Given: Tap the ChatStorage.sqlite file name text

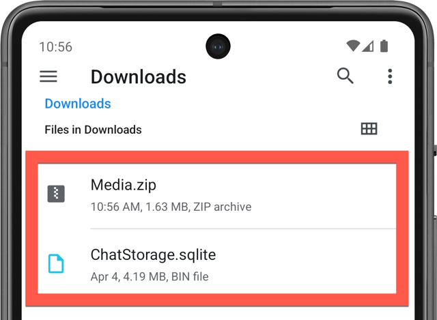Looking at the screenshot, I should pyautogui.click(x=153, y=255).
